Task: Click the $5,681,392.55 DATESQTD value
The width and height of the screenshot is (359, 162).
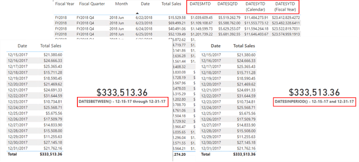Action: pos(229,34)
